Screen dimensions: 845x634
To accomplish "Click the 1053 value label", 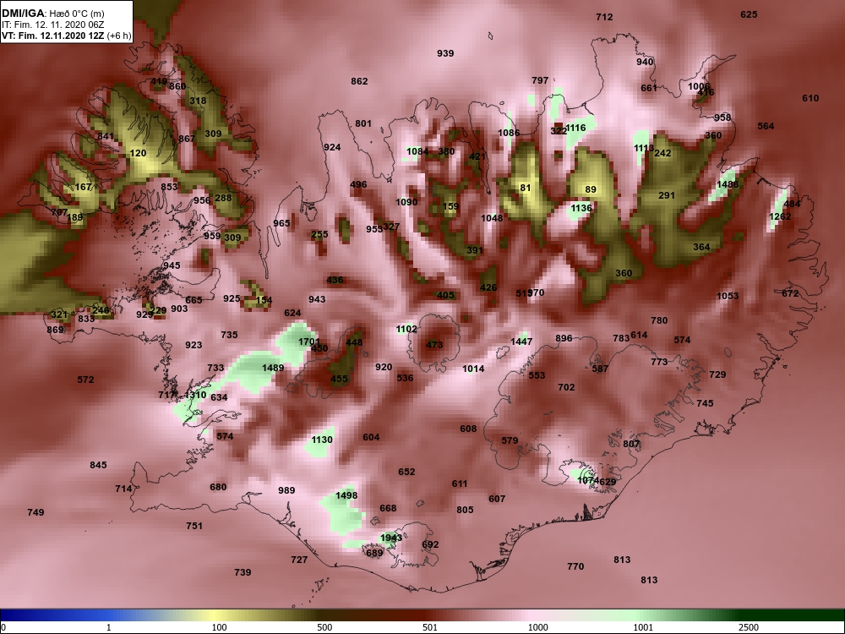I will pyautogui.click(x=728, y=296).
